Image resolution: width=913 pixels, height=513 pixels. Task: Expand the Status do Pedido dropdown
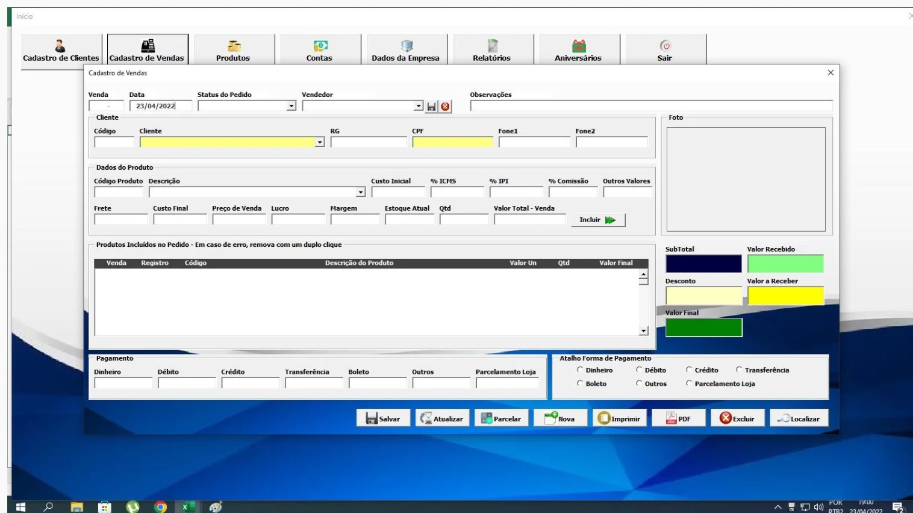pos(291,106)
